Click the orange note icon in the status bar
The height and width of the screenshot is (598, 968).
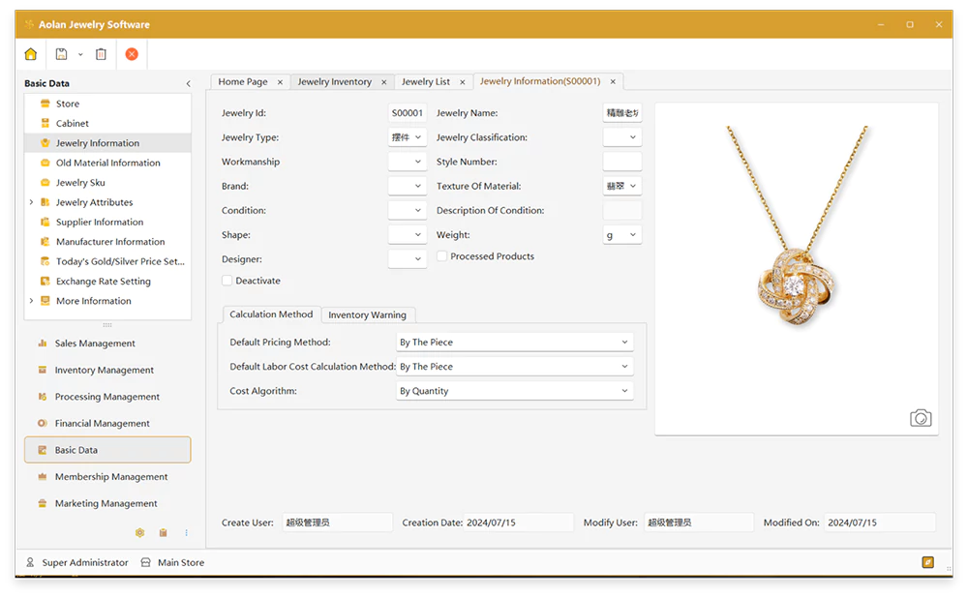coord(928,562)
